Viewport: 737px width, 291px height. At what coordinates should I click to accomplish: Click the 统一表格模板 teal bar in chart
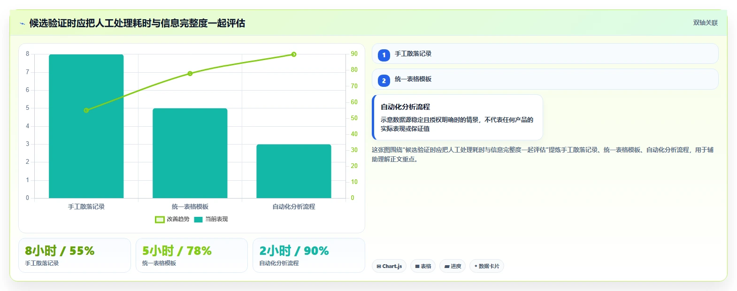(x=190, y=153)
